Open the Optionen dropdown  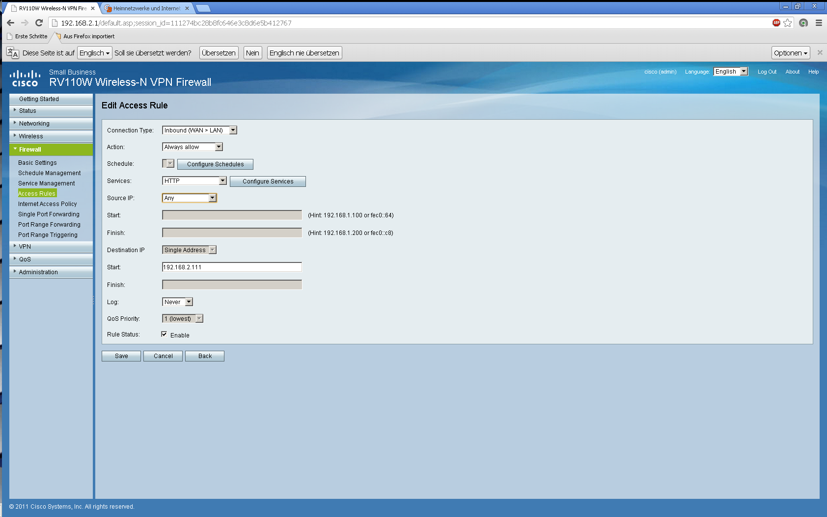(x=790, y=53)
